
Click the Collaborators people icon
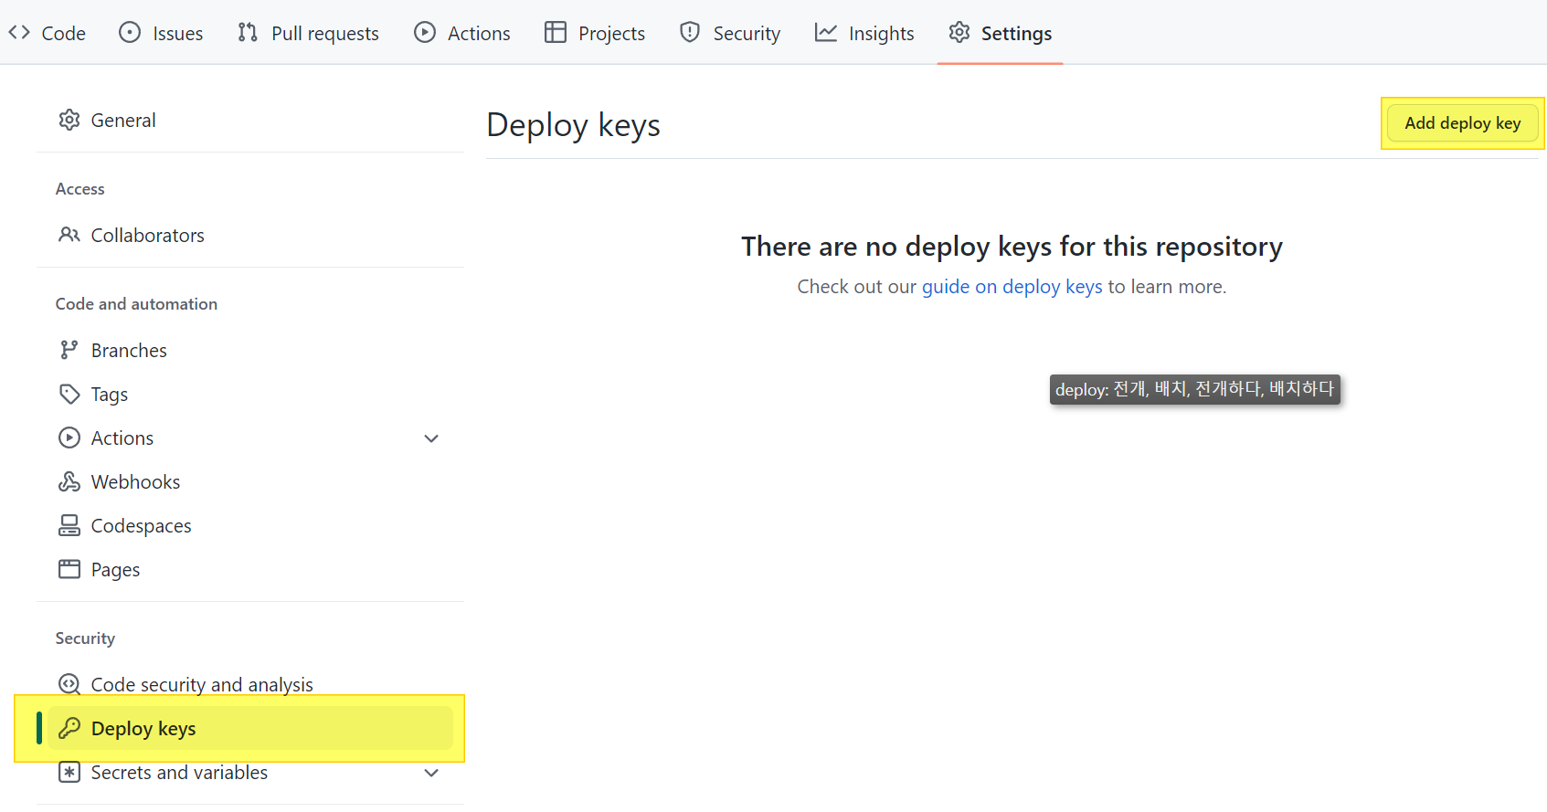(69, 236)
